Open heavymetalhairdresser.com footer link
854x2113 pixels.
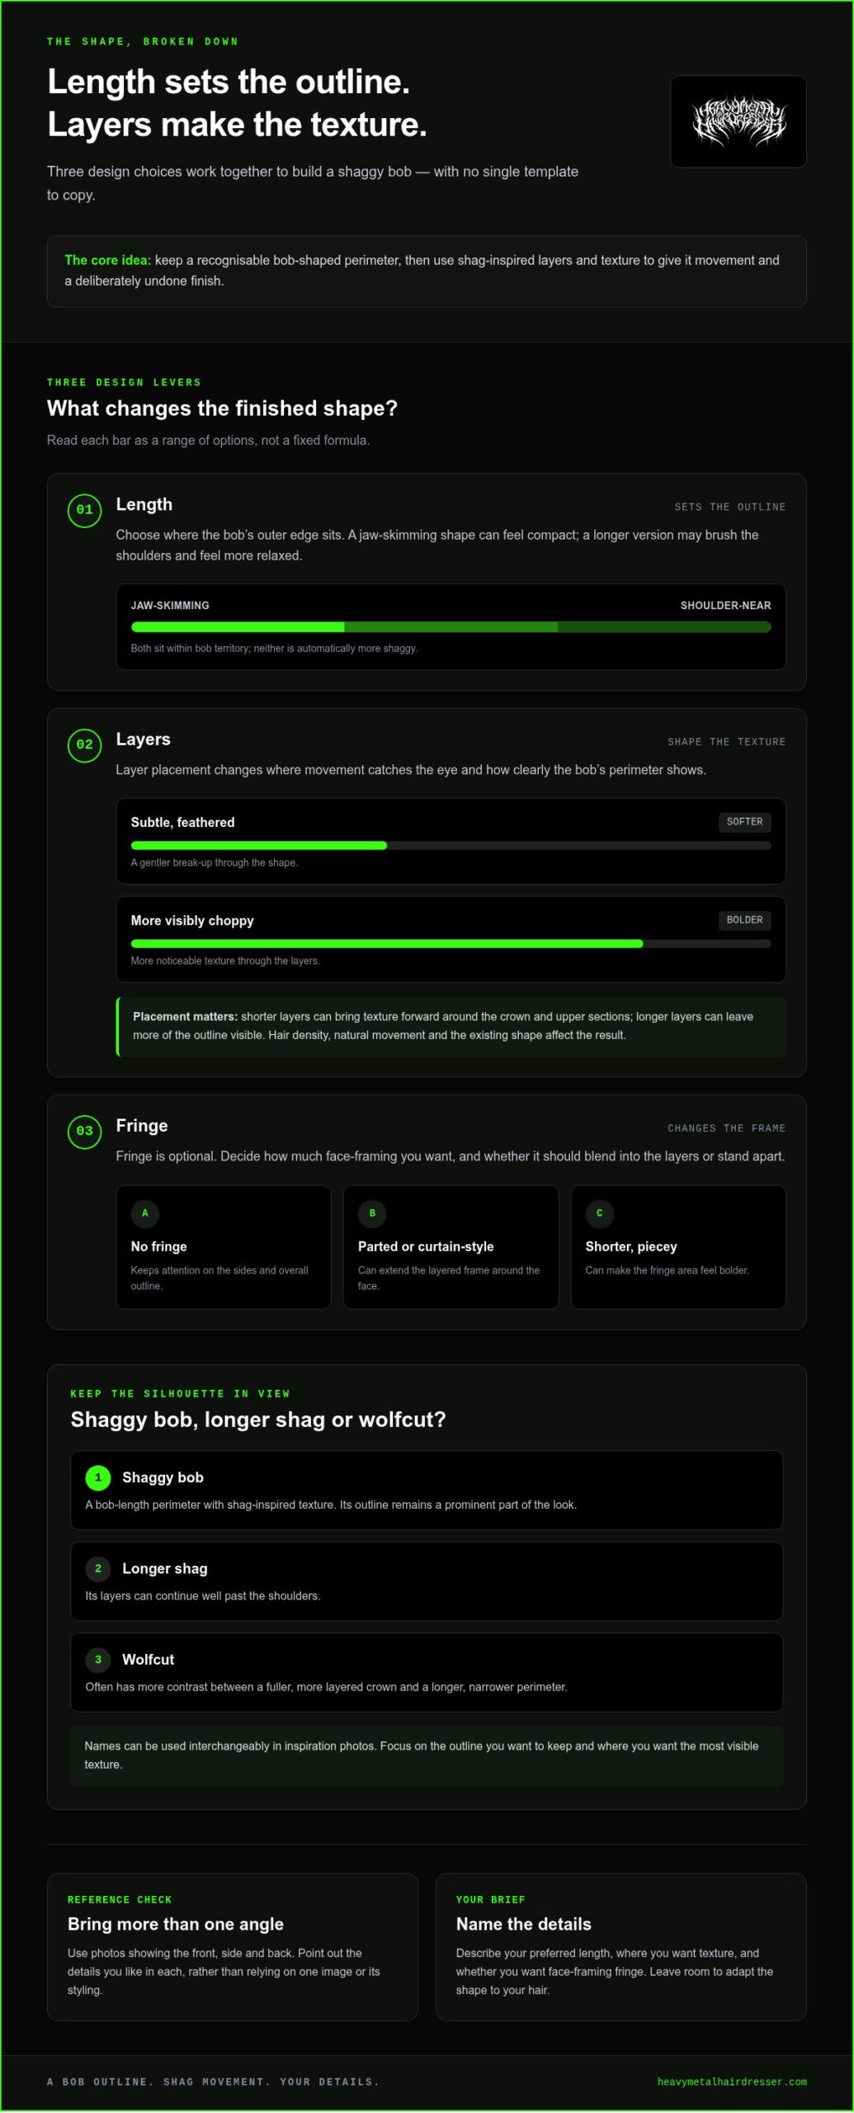(731, 2081)
